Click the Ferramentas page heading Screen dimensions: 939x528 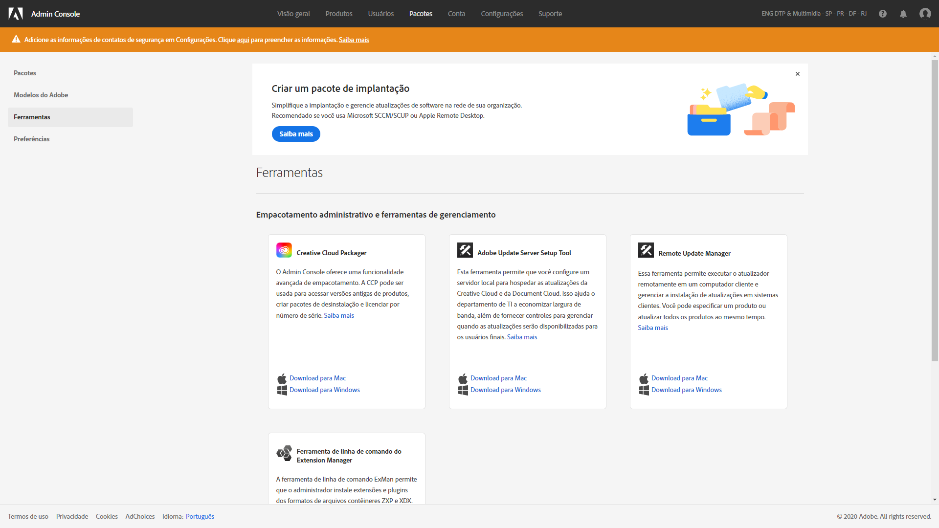pos(290,173)
